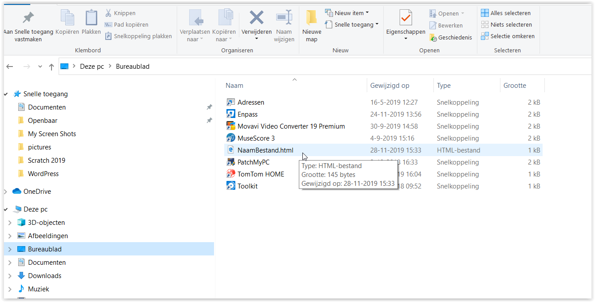The width and height of the screenshot is (595, 302).
Task: Open Nieuw item dropdown
Action: pos(347,13)
